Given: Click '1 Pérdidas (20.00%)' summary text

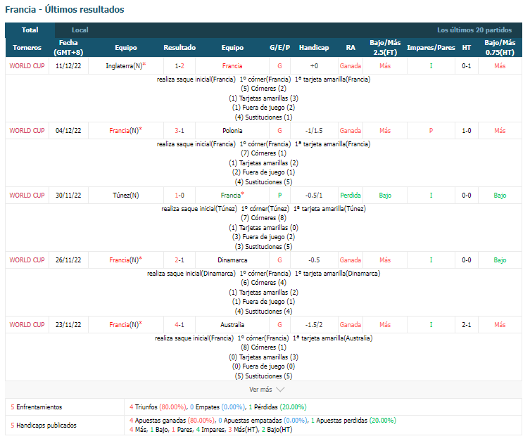Looking at the screenshot, I should 277,407.
